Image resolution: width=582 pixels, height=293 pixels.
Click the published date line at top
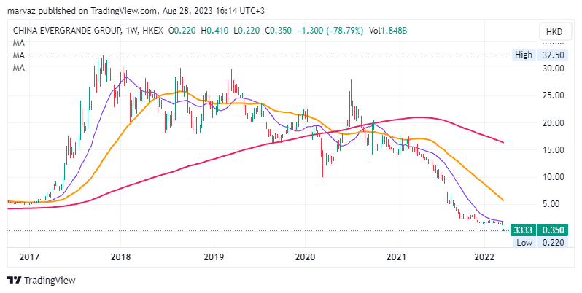click(136, 11)
